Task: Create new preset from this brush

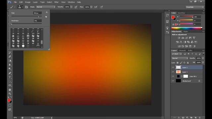Action: 46,17
